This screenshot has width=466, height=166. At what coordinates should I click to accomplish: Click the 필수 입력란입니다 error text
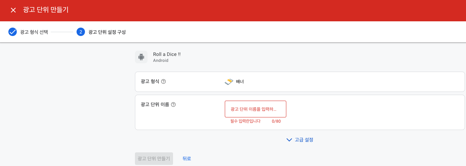coord(245,122)
